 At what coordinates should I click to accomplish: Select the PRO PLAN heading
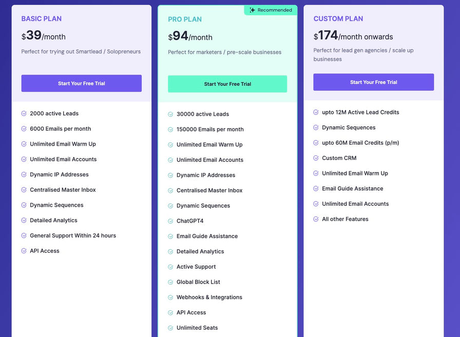coord(185,19)
